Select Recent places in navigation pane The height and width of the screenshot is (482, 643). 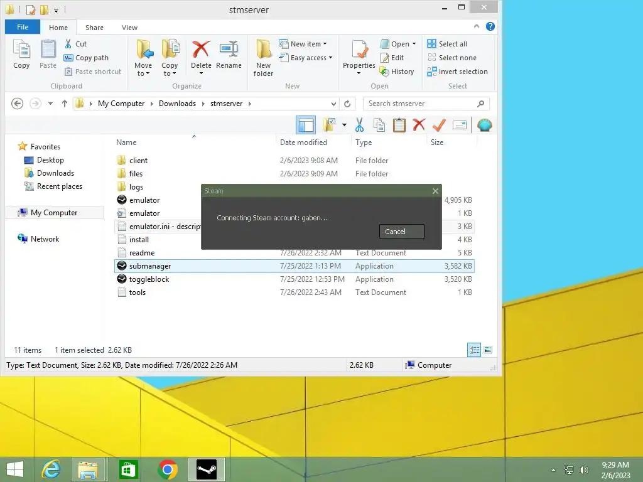pyautogui.click(x=53, y=186)
